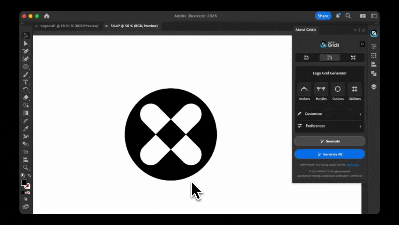Select the Direct Selection tool
This screenshot has width=399, height=225.
tap(26, 44)
